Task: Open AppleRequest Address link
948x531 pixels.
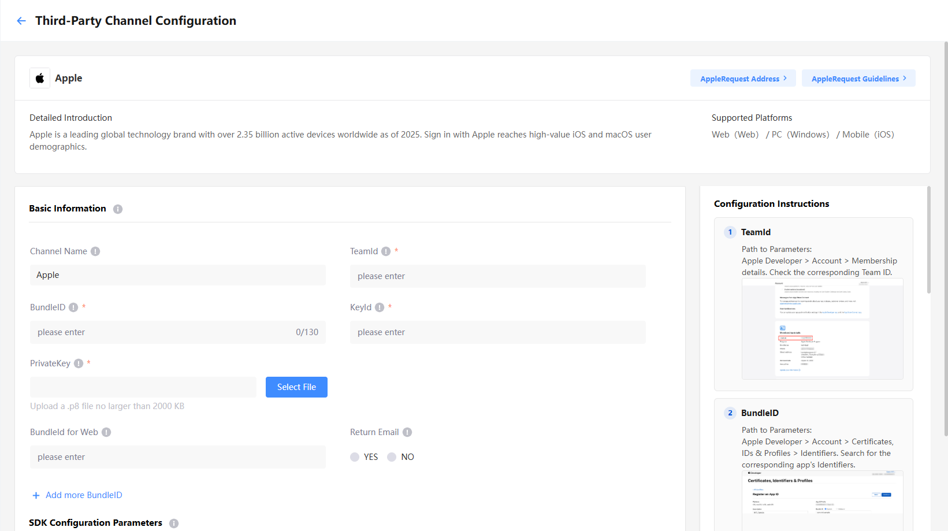Action: click(x=743, y=79)
